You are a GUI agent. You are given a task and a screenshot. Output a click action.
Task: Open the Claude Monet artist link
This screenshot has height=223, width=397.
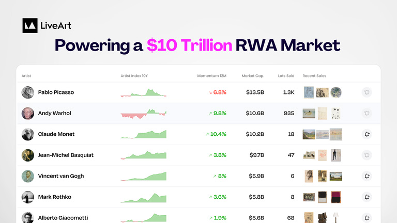click(x=56, y=134)
